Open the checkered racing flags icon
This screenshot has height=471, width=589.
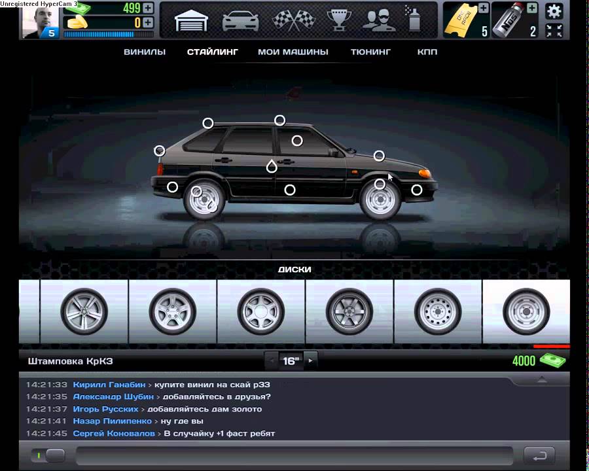tap(293, 20)
